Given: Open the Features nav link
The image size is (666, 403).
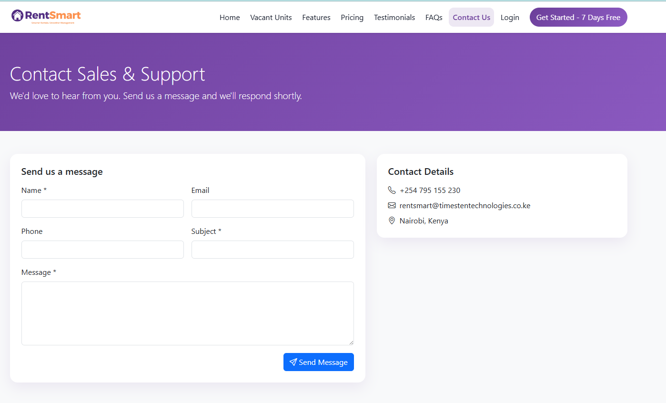Looking at the screenshot, I should 316,17.
